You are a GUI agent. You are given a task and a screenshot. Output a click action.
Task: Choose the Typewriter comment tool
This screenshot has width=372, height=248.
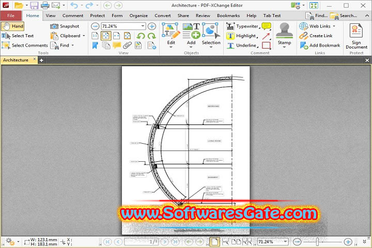point(243,26)
